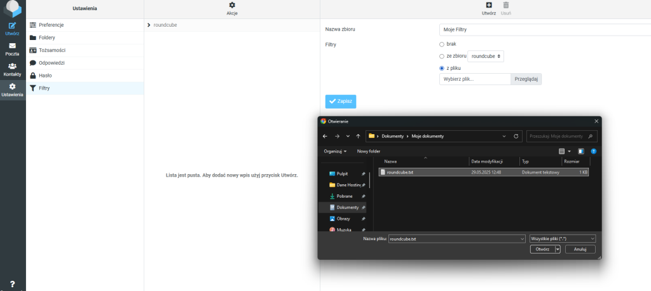The height and width of the screenshot is (291, 651).
Task: Click the roundcube.txt file icon
Action: tap(383, 172)
